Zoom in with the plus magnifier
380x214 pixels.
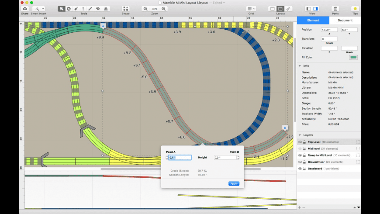164,8
